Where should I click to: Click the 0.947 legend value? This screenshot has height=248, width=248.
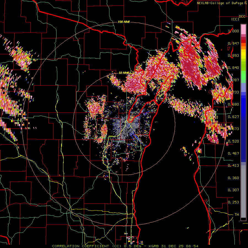click(233, 43)
